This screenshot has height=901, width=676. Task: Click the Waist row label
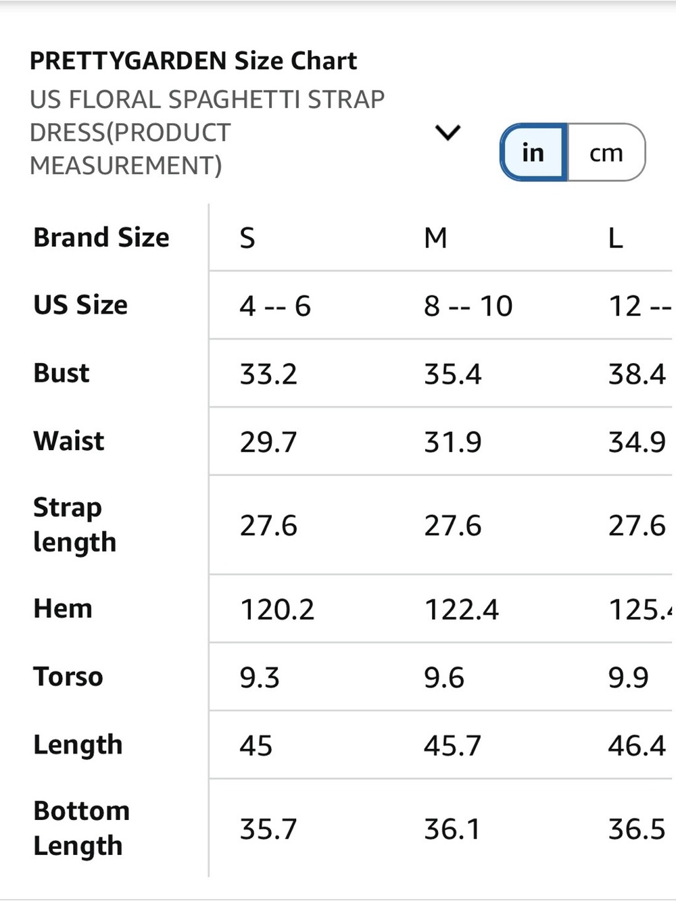pyautogui.click(x=69, y=441)
